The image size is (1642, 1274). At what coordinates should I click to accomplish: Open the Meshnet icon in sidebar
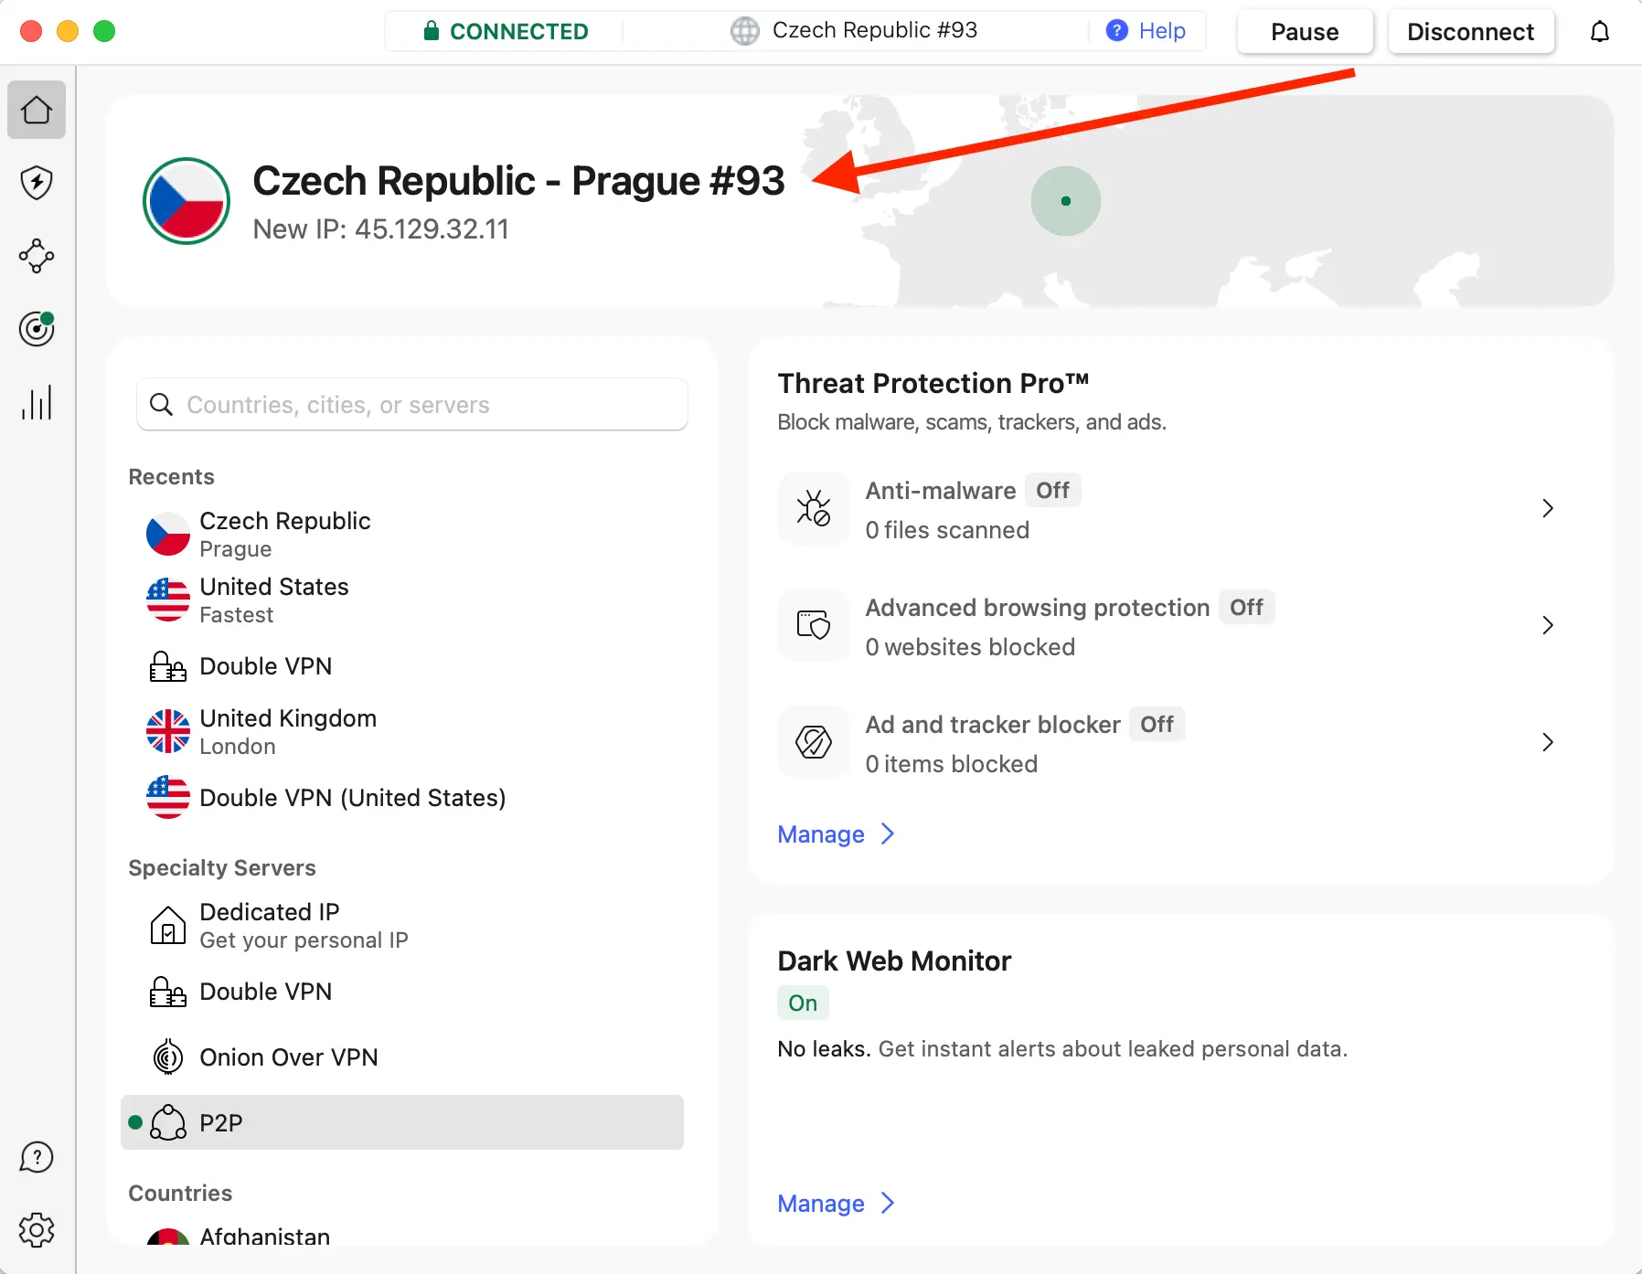point(37,256)
